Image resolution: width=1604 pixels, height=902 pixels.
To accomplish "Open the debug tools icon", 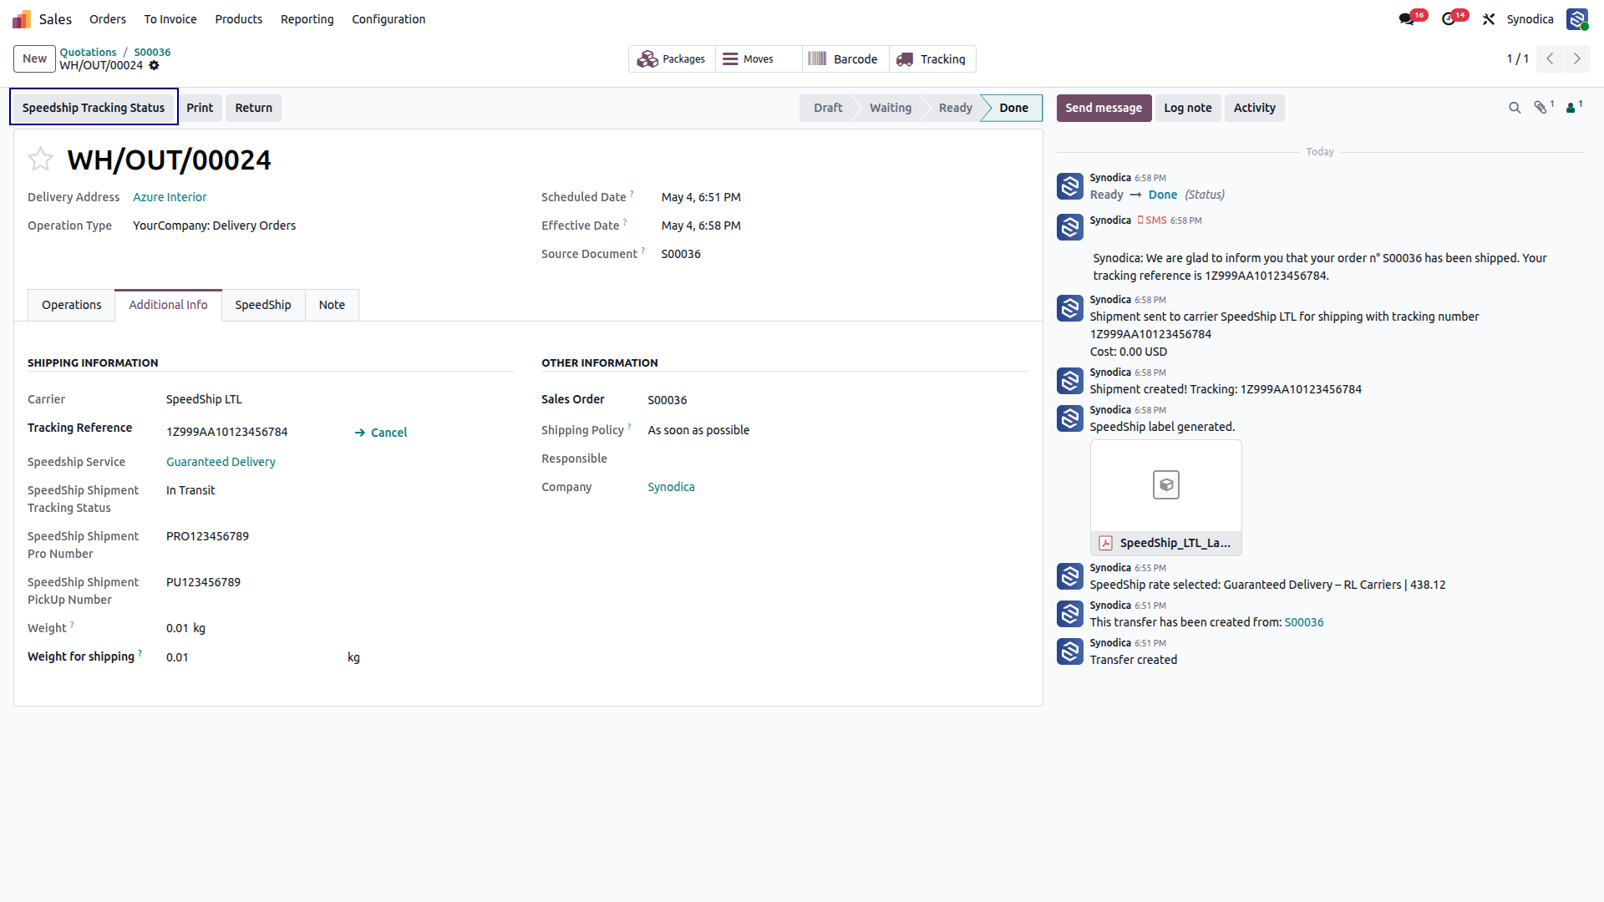I will click(x=1489, y=19).
